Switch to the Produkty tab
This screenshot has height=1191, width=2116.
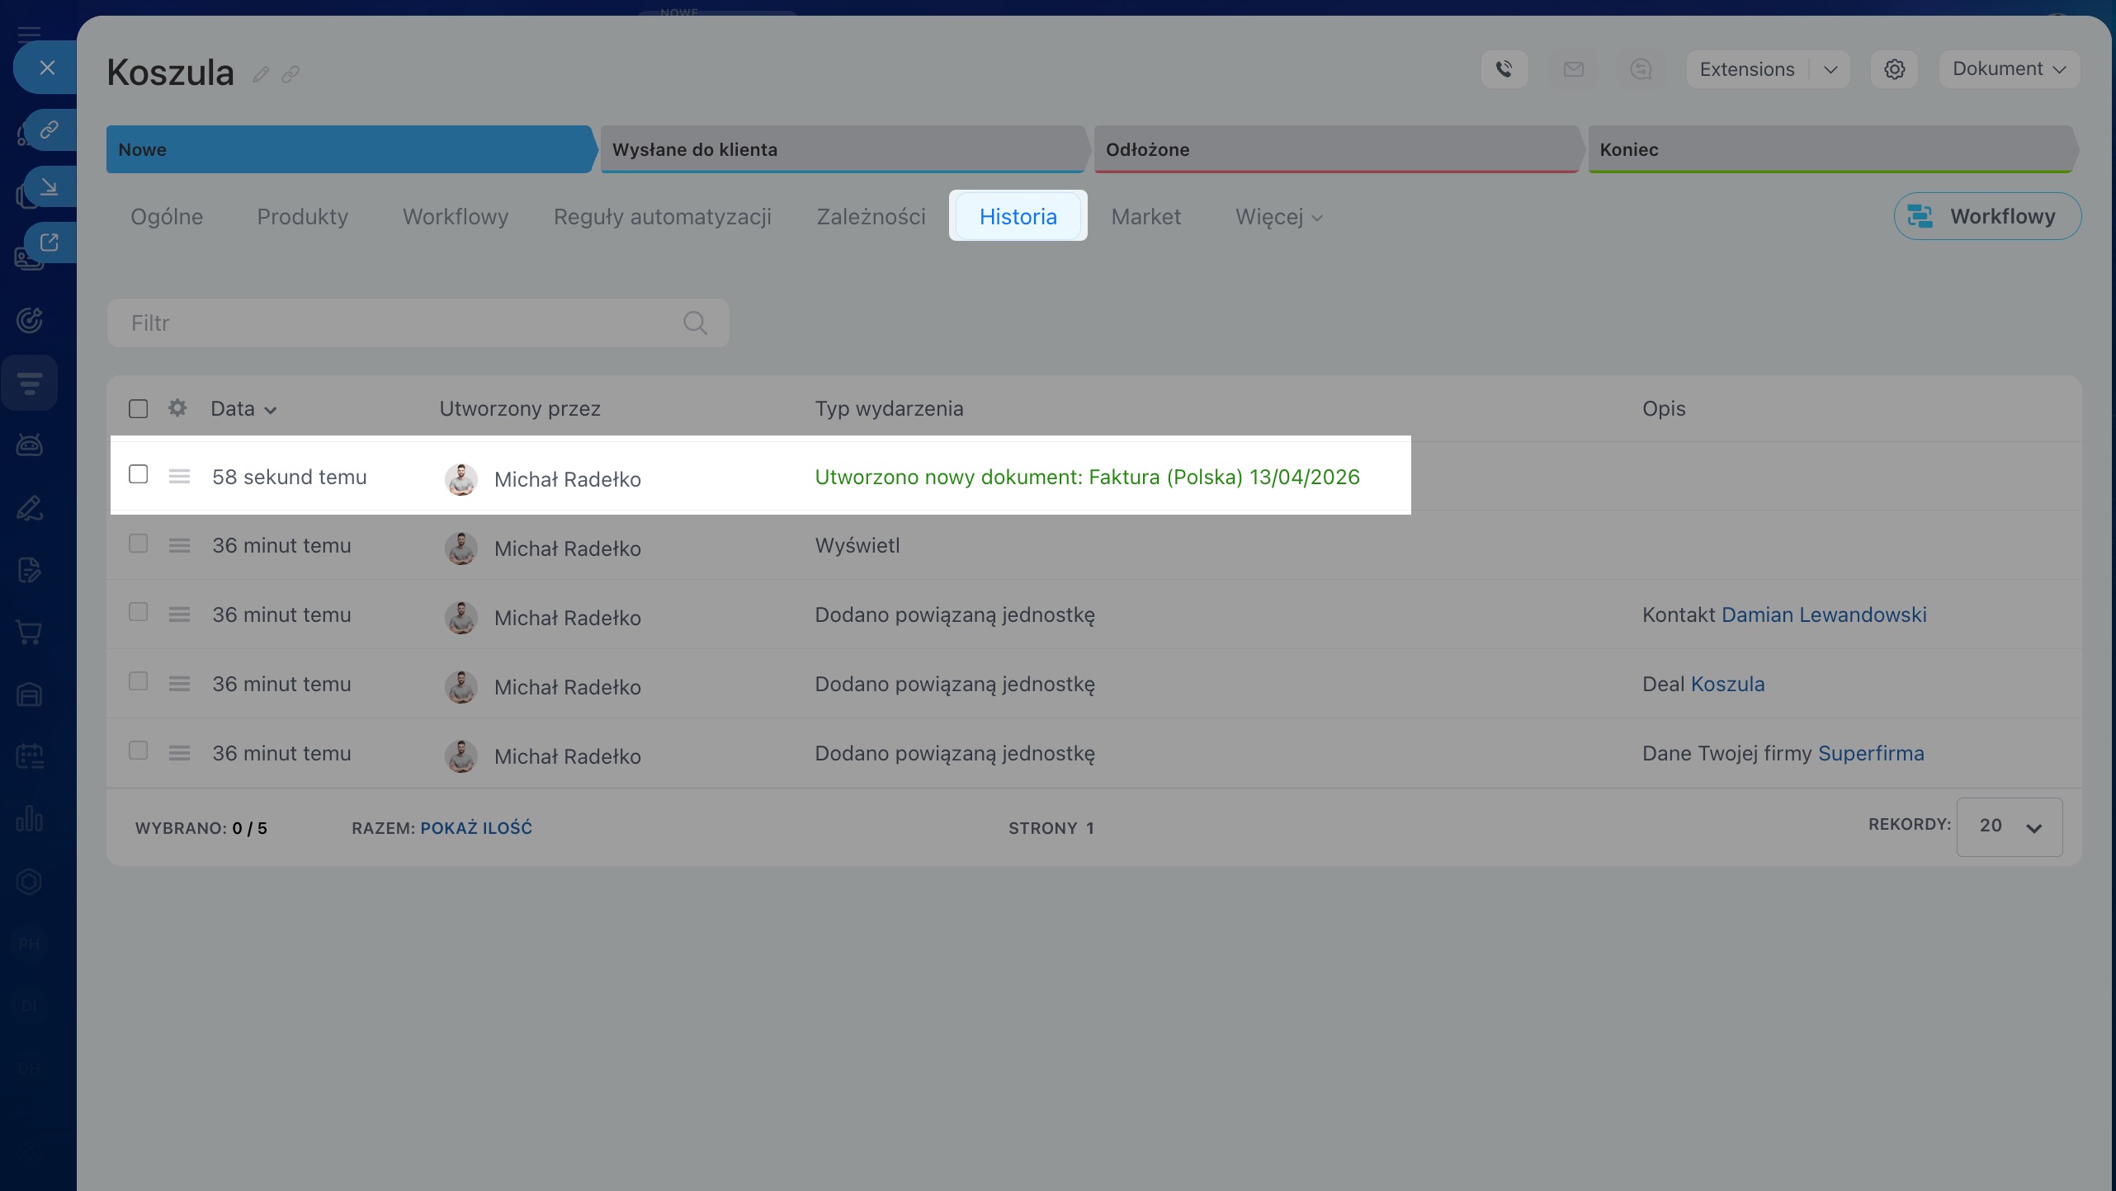point(303,217)
